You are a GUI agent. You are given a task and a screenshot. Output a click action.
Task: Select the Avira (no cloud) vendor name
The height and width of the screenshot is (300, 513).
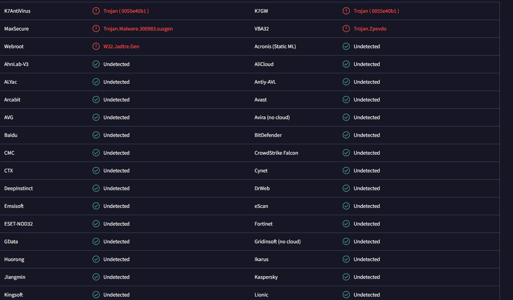[272, 117]
